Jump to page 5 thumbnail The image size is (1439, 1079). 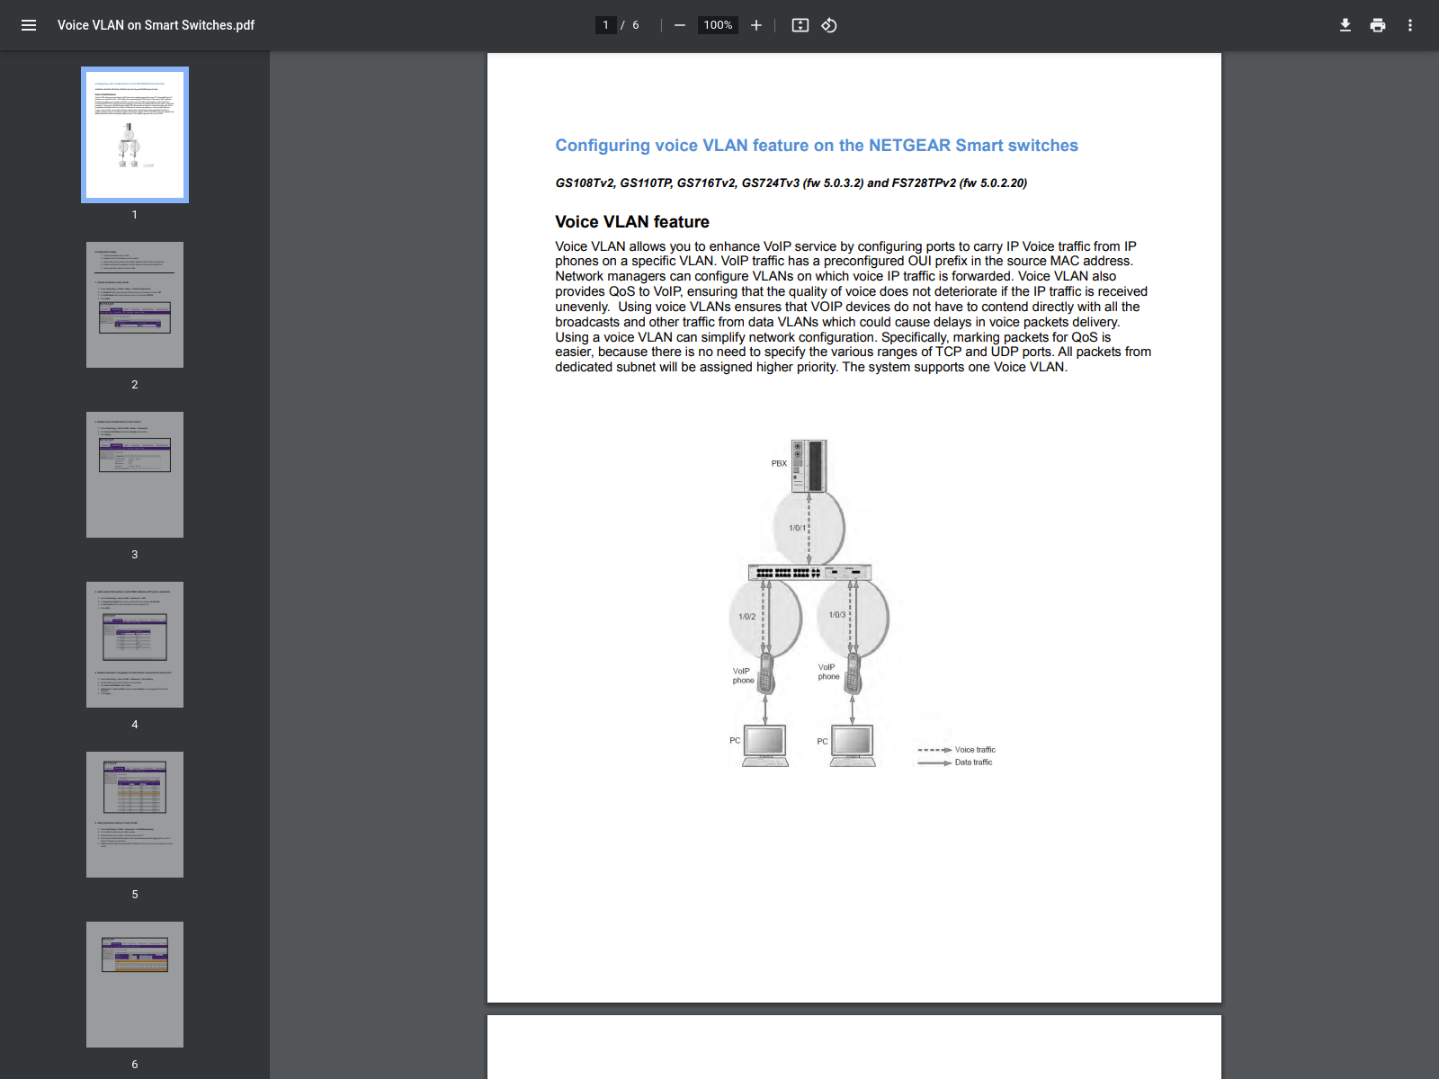pyautogui.click(x=135, y=815)
